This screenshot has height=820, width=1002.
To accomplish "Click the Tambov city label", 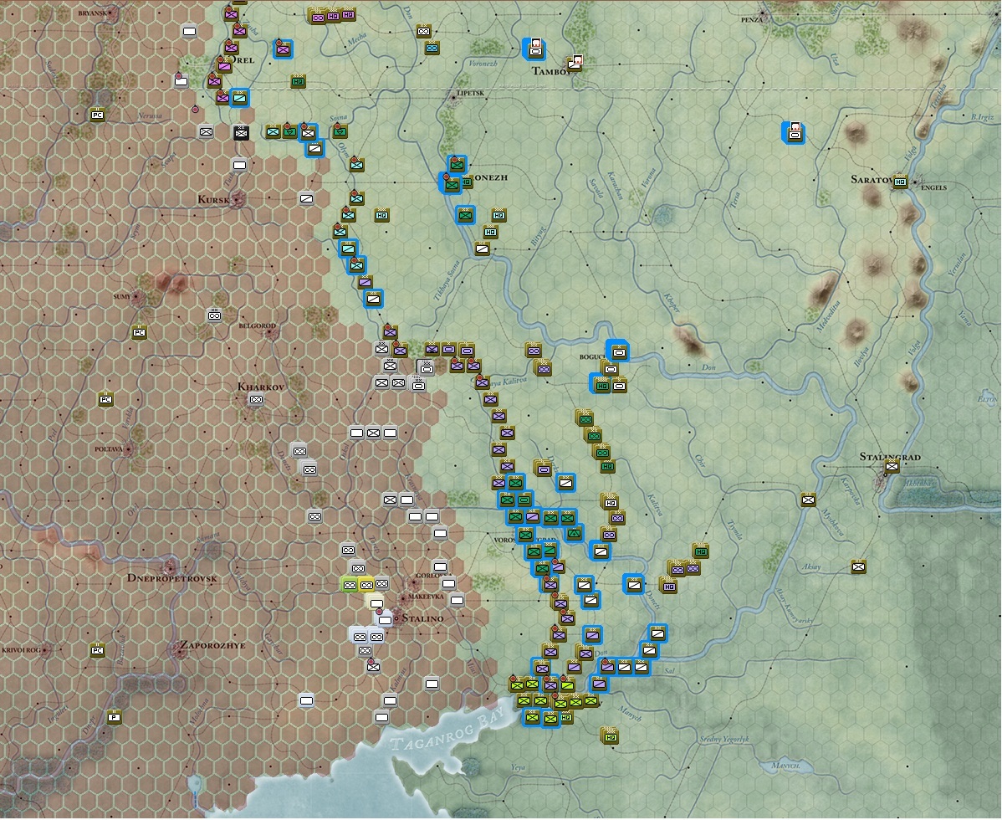I will (550, 71).
